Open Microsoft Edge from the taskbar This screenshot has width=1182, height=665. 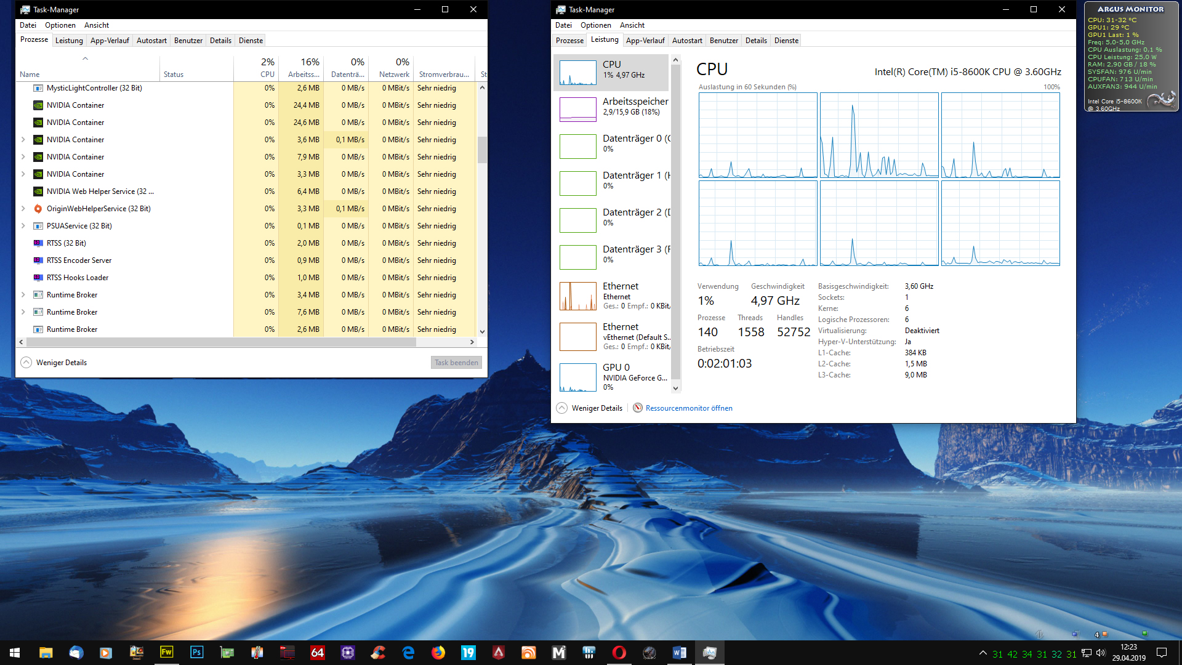(408, 653)
